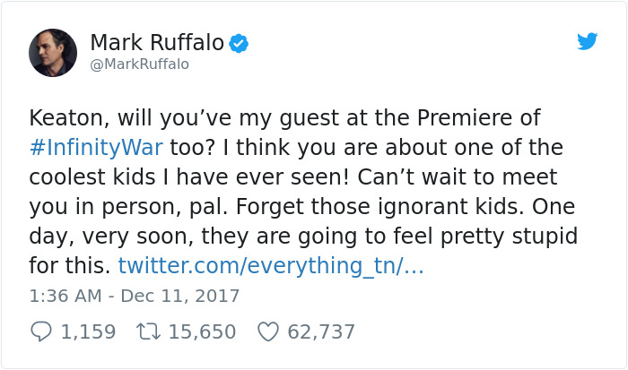Click the Mark Ruffalo display name

pos(156,41)
